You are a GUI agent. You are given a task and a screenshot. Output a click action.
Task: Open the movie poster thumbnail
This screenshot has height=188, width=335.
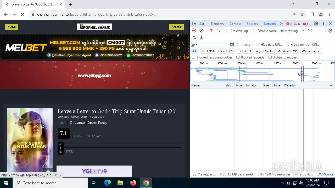pos(30,140)
